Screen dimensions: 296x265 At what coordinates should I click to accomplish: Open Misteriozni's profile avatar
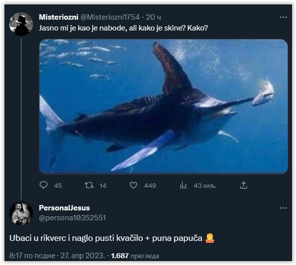[x=21, y=24]
